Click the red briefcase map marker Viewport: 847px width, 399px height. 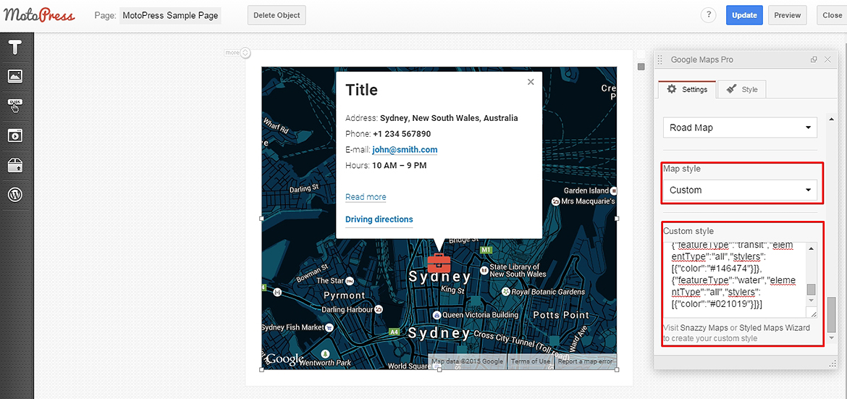click(x=439, y=264)
